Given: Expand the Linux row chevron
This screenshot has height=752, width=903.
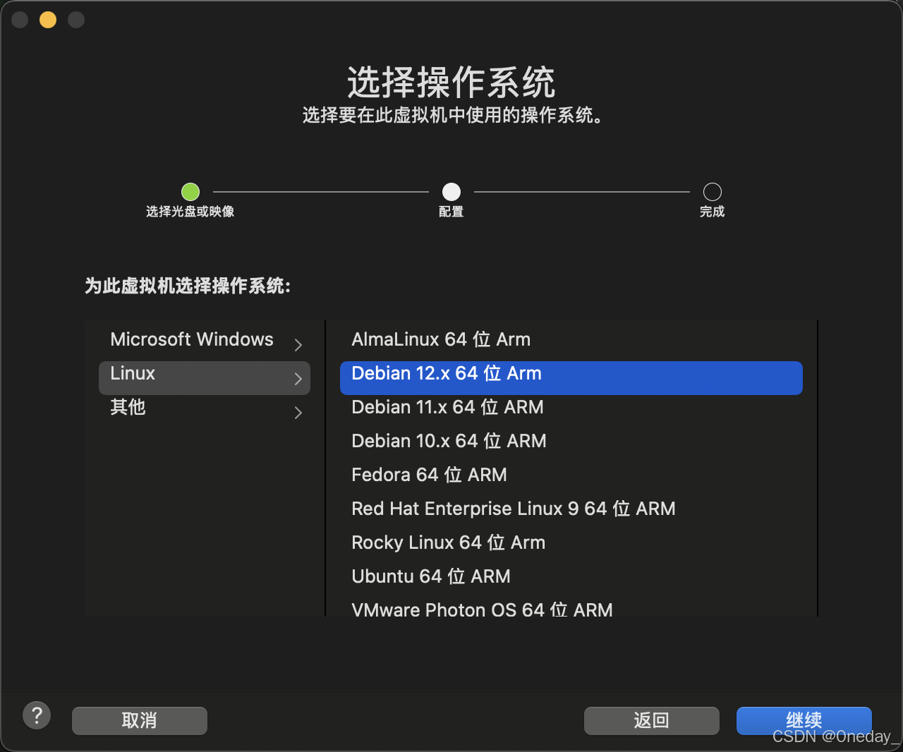Looking at the screenshot, I should click(x=298, y=379).
